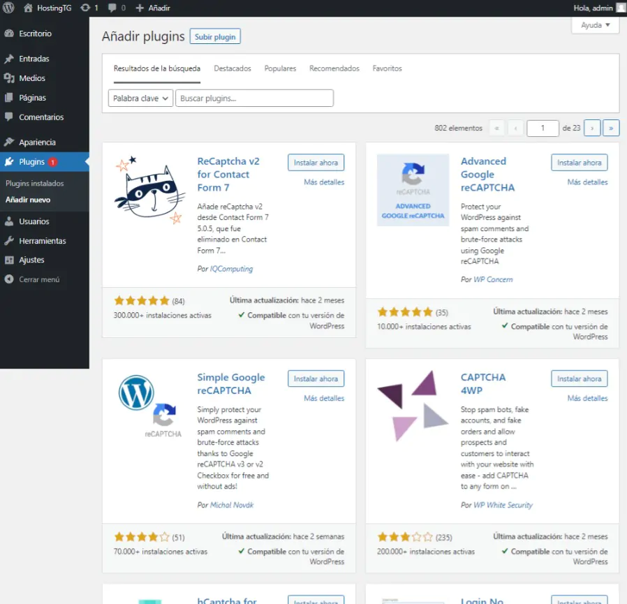Open Más detalles for CAPTCHA 4WP

coord(587,399)
